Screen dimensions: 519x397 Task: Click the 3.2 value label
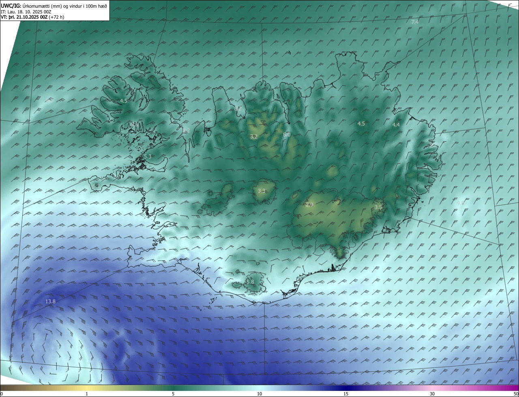pos(254,136)
